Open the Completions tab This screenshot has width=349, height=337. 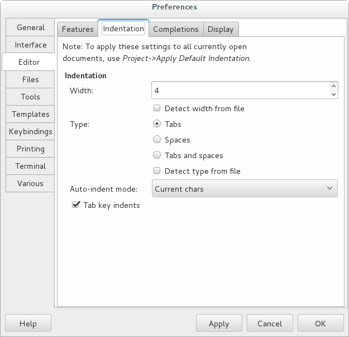coord(175,29)
